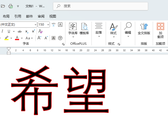Switch to the 邮件 tab
The width and height of the screenshot is (168, 127).
click(29, 16)
